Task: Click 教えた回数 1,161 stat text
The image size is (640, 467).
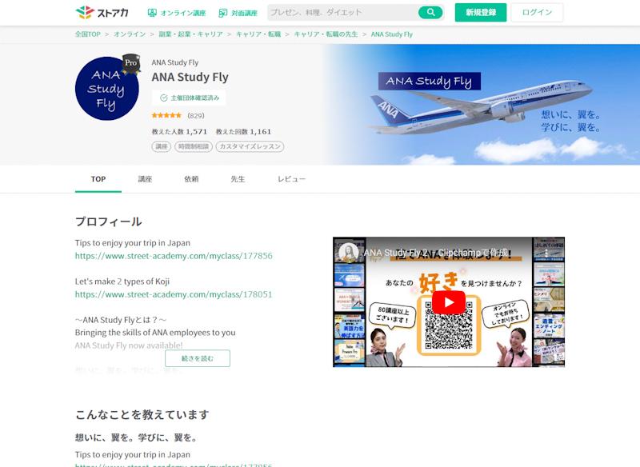Action: (x=243, y=132)
